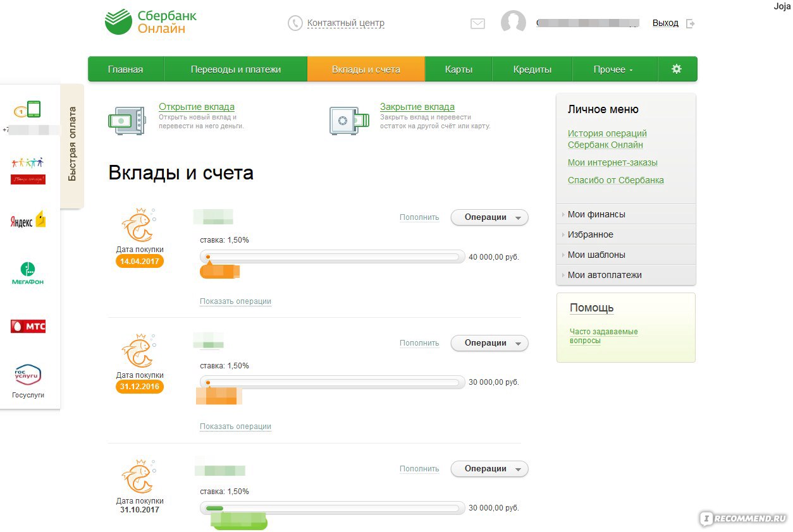Click progress bar of the 14.04.2017 deposit
Image resolution: width=793 pixels, height=532 pixels.
[x=332, y=257]
